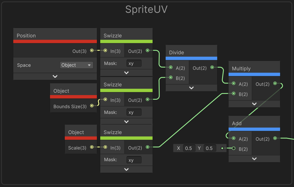Image resolution: width=294 pixels, height=187 pixels.
Task: Click the X value field showing 0.5
Action: pyautogui.click(x=189, y=148)
